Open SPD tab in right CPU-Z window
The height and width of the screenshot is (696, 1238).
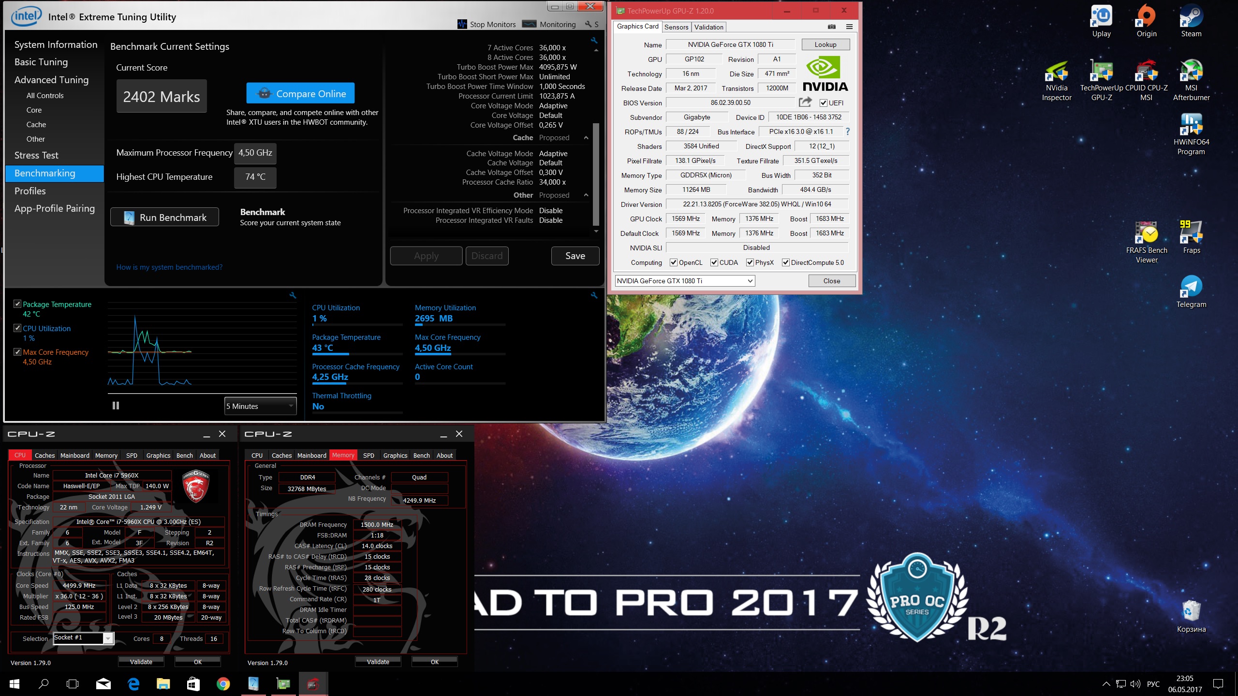tap(368, 455)
